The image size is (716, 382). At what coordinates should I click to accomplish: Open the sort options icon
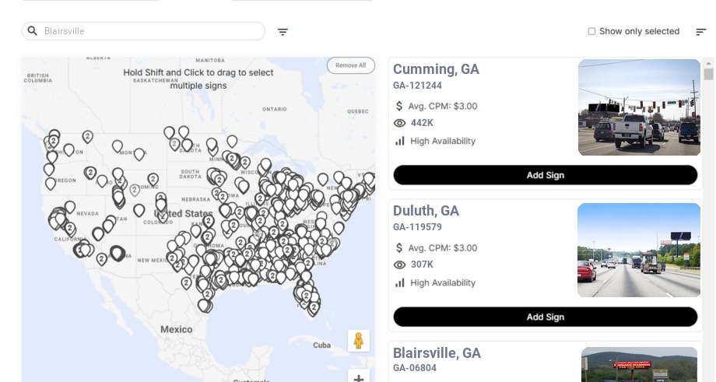tap(700, 32)
